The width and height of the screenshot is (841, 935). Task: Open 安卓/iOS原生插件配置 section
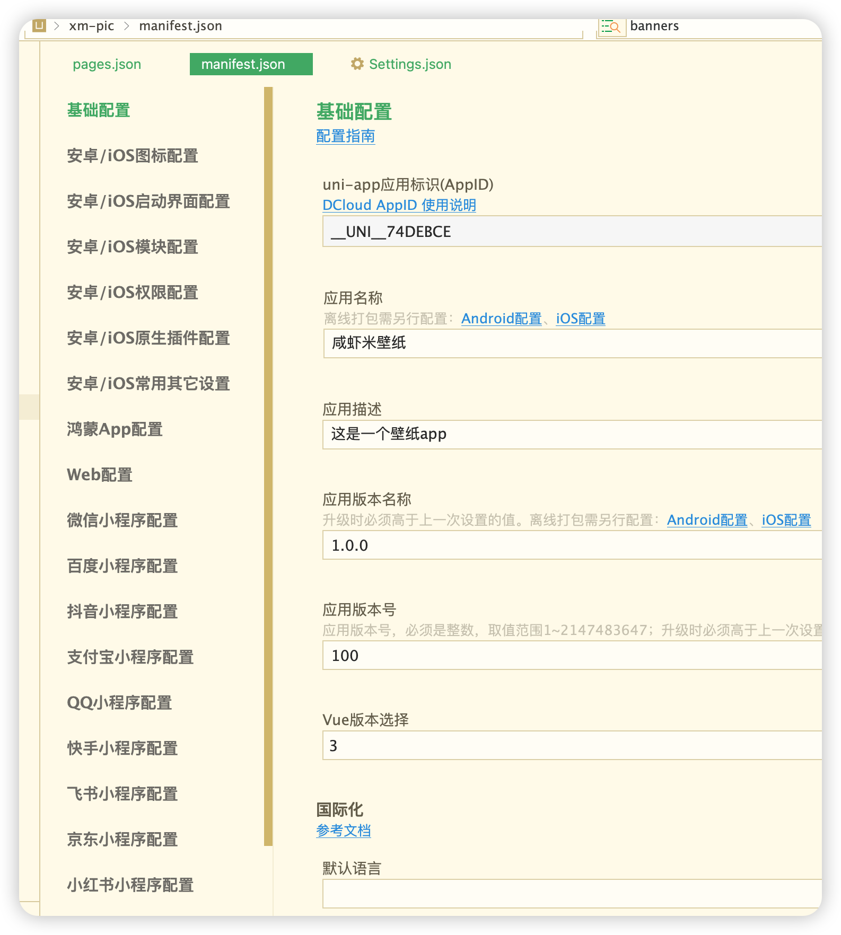(148, 338)
